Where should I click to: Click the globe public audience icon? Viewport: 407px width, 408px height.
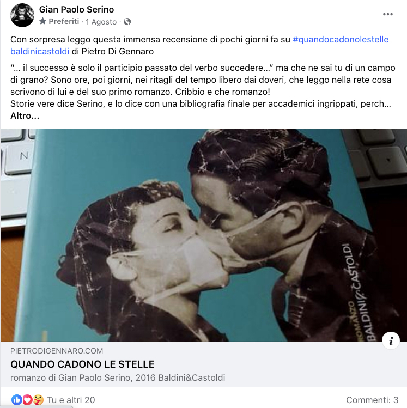pyautogui.click(x=127, y=22)
